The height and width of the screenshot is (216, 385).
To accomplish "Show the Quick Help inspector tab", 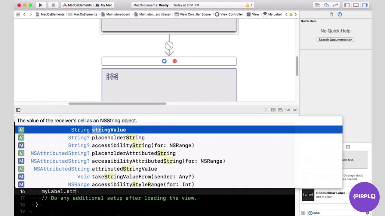I will 340,14.
